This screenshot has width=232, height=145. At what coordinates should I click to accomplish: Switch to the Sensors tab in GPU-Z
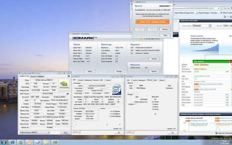[33, 76]
